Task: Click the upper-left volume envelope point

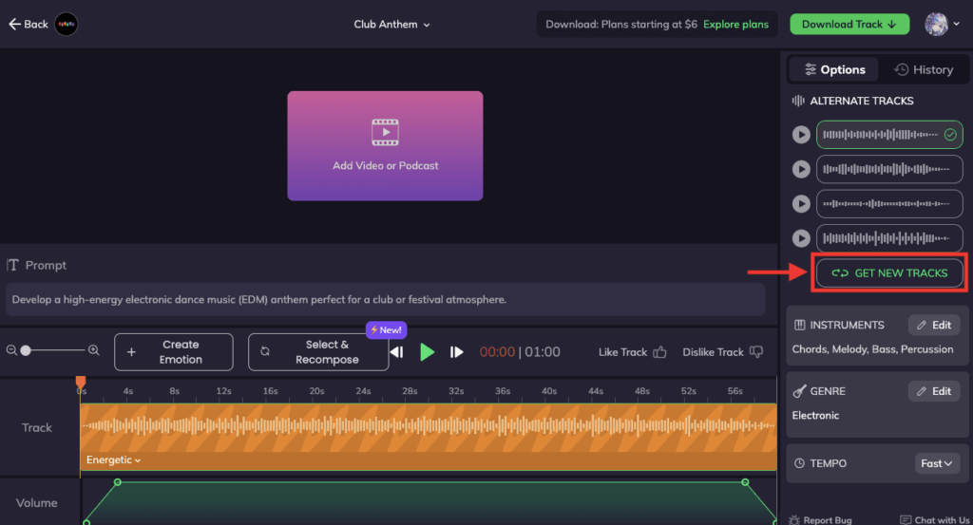Action: pos(117,481)
